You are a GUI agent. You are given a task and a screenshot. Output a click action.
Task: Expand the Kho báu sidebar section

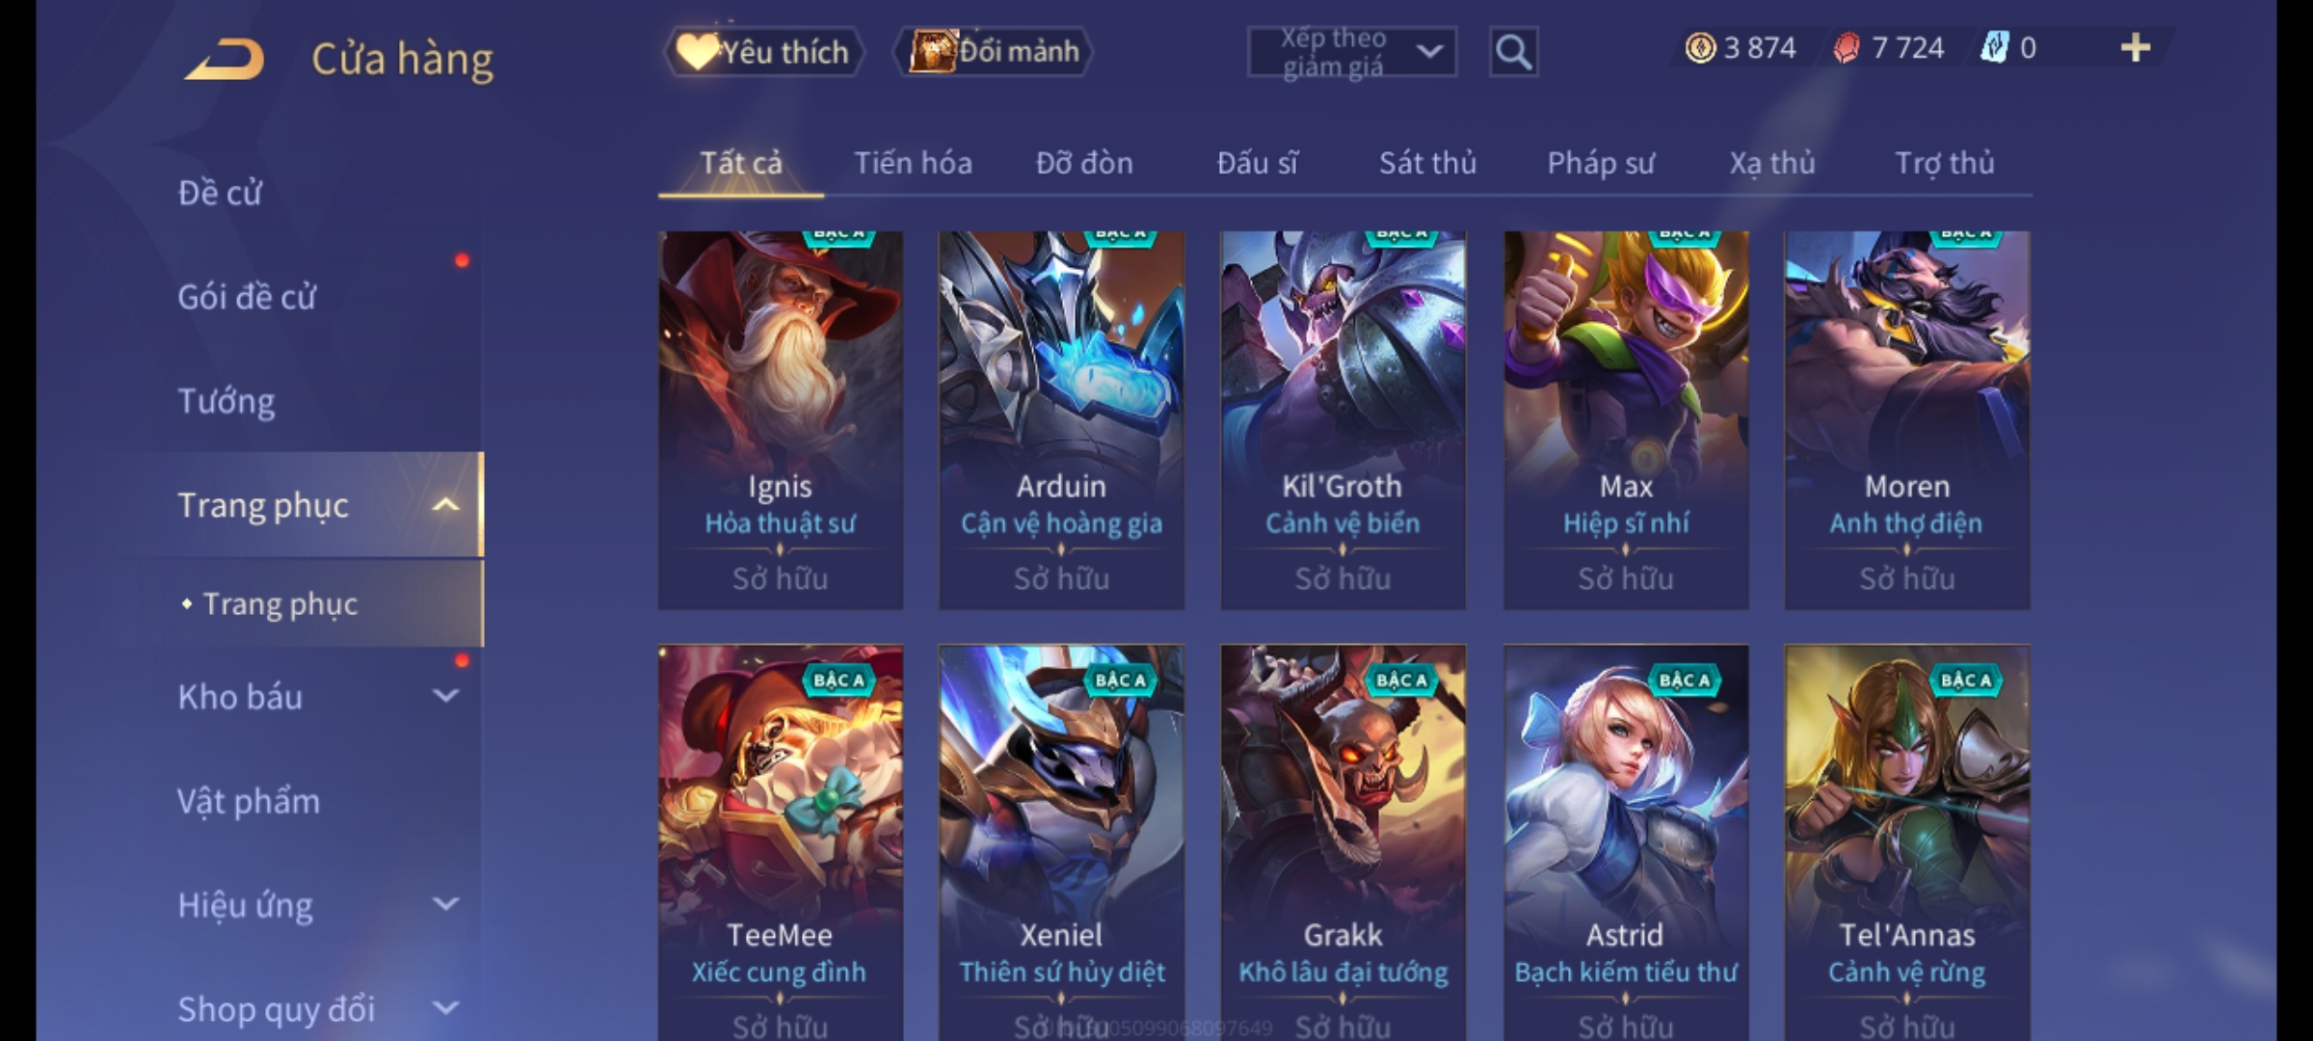tap(445, 695)
